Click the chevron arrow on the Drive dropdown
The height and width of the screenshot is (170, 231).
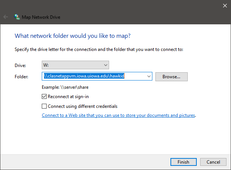tap(105, 65)
